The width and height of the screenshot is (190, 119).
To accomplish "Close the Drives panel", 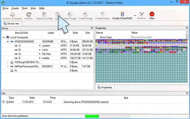I will click(x=92, y=28).
